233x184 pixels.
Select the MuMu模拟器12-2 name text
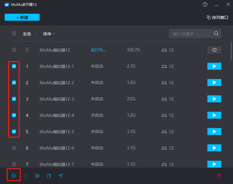click(57, 83)
